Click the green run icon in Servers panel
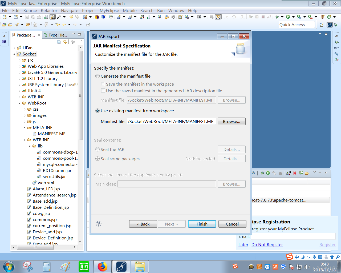This screenshot has height=273, width=341. (x=268, y=173)
